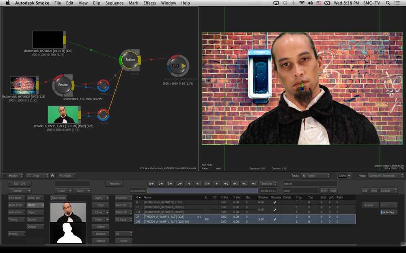Image resolution: width=406 pixels, height=253 pixels.
Task: Select the media2 node
Action: click(x=104, y=114)
